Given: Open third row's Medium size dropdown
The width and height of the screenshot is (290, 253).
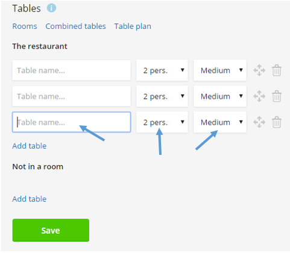Looking at the screenshot, I should (220, 122).
